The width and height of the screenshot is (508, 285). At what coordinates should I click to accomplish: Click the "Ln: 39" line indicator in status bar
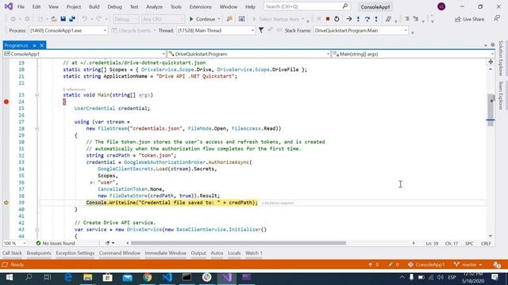[x=432, y=243]
